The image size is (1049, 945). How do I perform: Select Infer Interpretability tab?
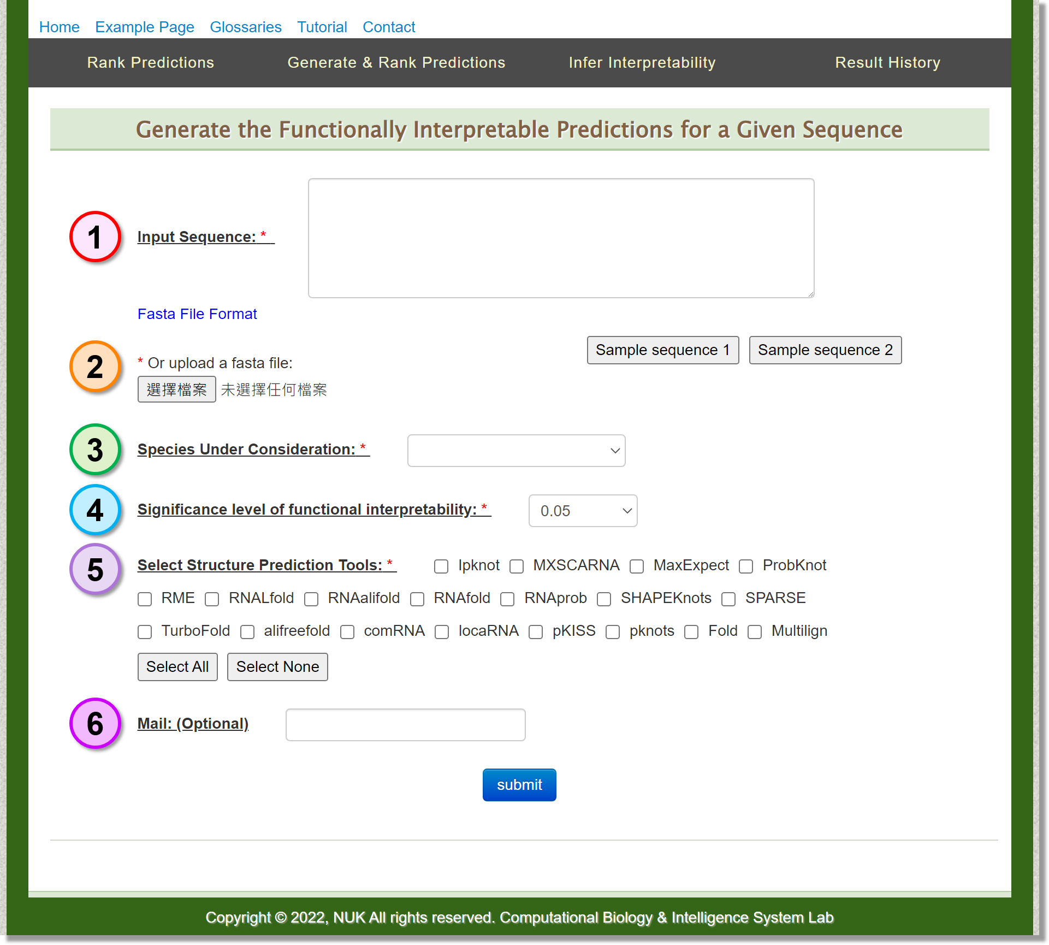coord(642,63)
